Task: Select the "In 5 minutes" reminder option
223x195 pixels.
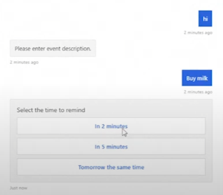Action: 111,147
